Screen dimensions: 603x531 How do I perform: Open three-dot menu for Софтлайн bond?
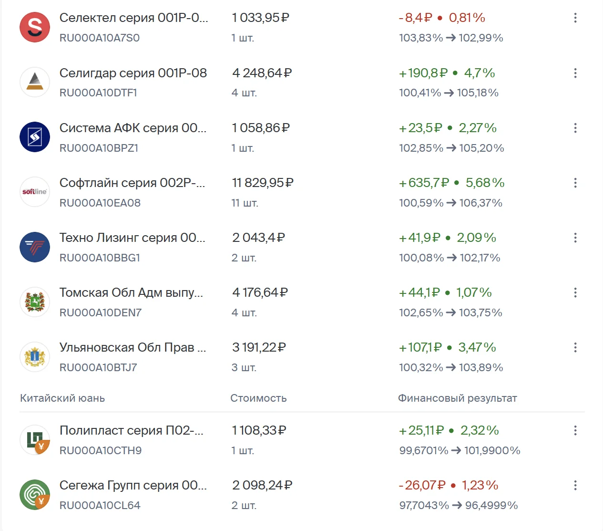pyautogui.click(x=575, y=183)
